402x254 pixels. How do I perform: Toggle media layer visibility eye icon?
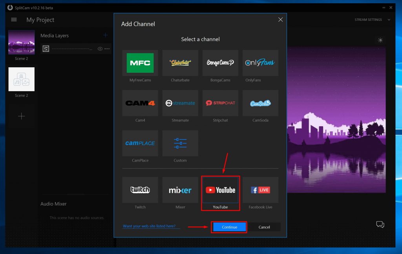pos(100,48)
